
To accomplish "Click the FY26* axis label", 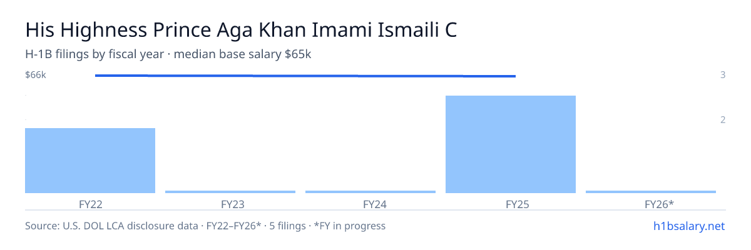I will pos(659,204).
